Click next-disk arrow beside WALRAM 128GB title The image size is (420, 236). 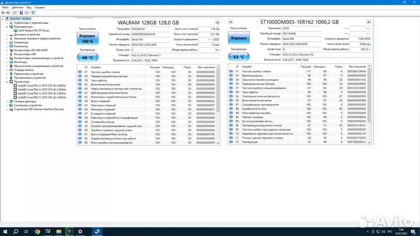pyautogui.click(x=218, y=23)
